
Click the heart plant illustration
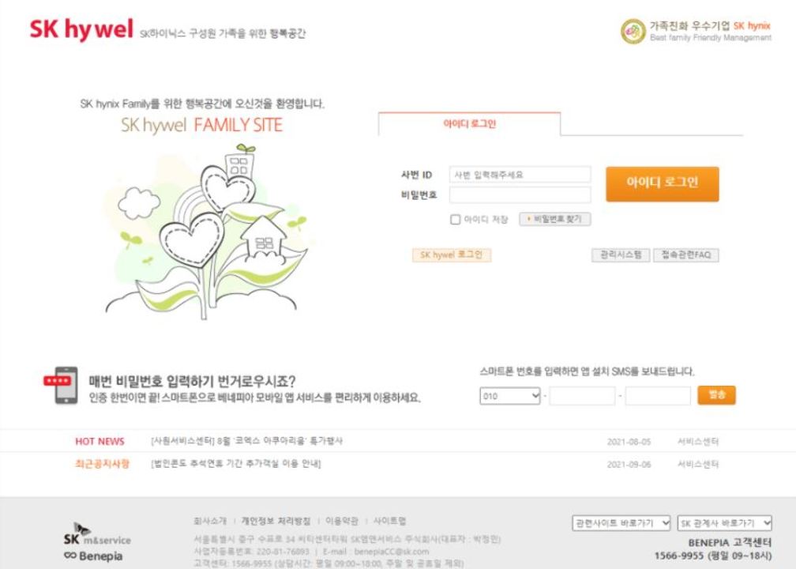(205, 232)
